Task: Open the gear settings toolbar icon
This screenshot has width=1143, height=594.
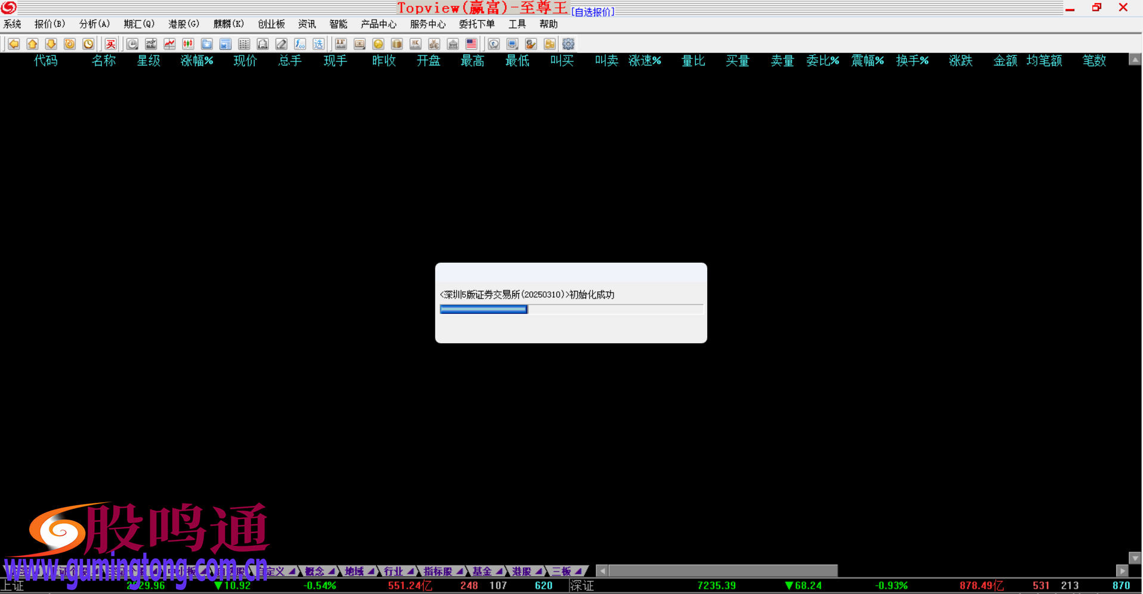Action: coord(568,44)
